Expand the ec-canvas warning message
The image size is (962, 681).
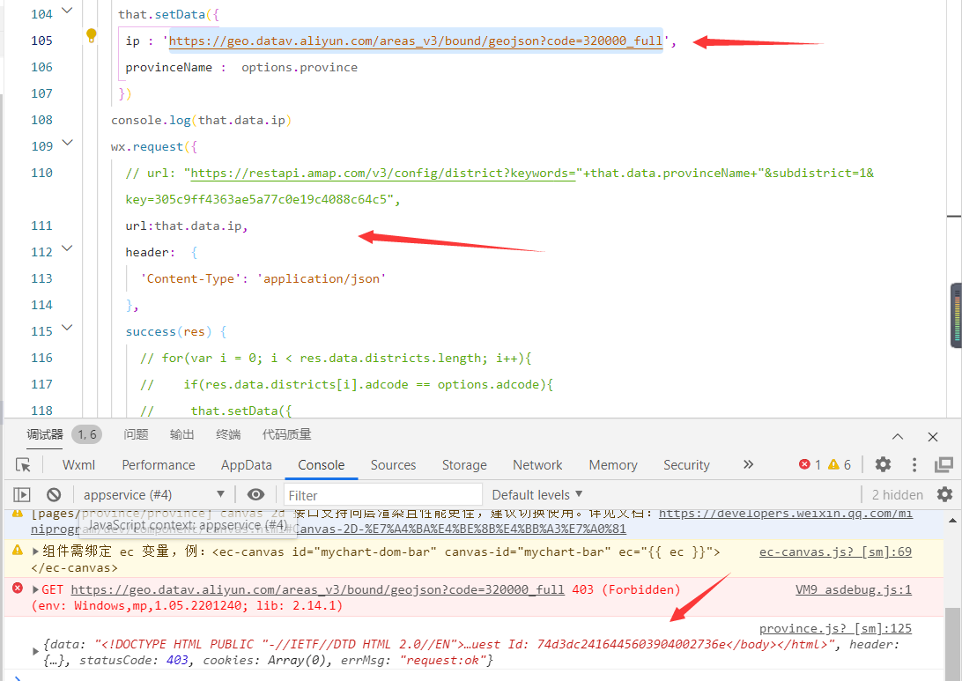click(35, 551)
